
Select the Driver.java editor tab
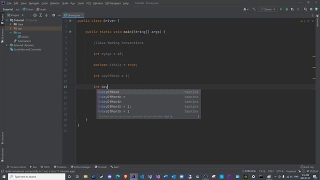pyautogui.click(x=73, y=15)
